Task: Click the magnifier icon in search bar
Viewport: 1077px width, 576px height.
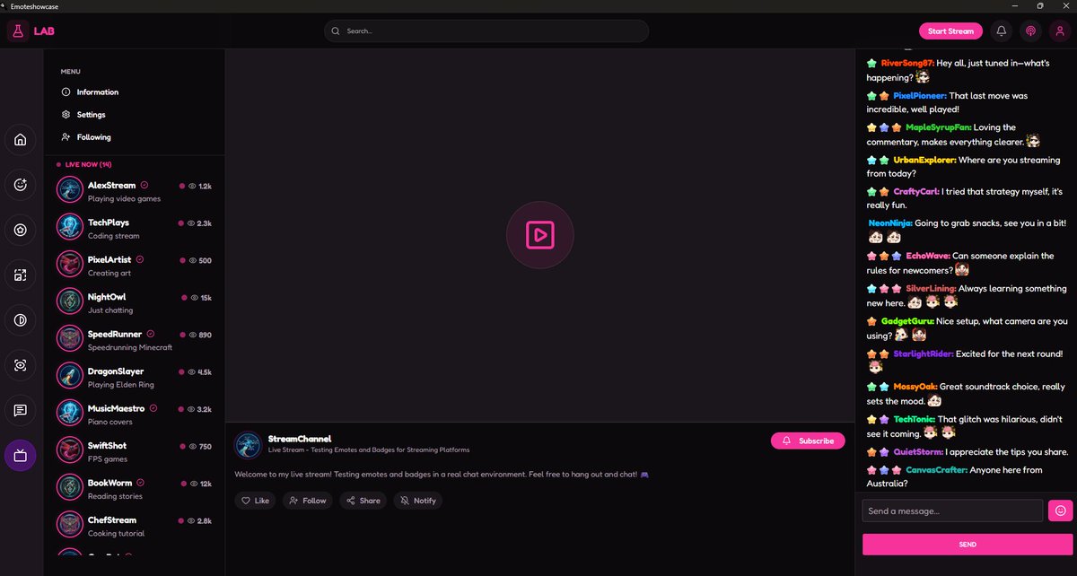Action: pos(336,31)
